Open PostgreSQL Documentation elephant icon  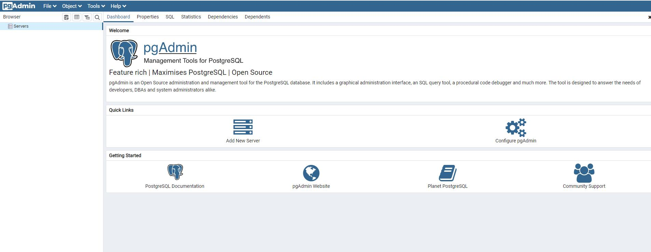(175, 172)
